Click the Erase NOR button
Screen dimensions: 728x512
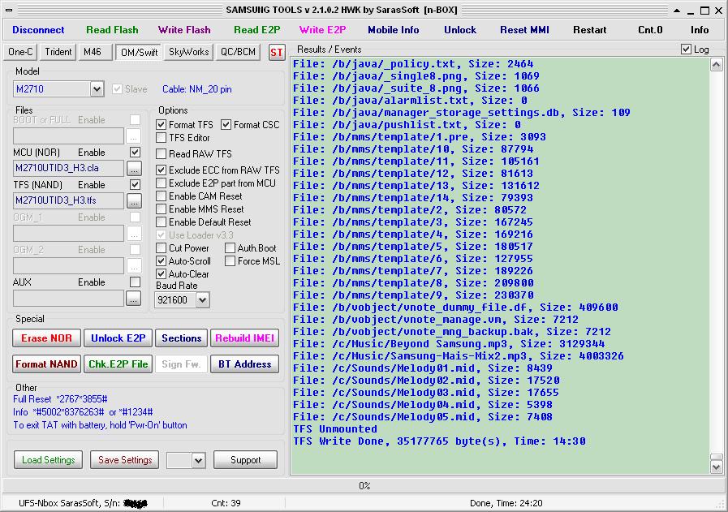(x=46, y=338)
